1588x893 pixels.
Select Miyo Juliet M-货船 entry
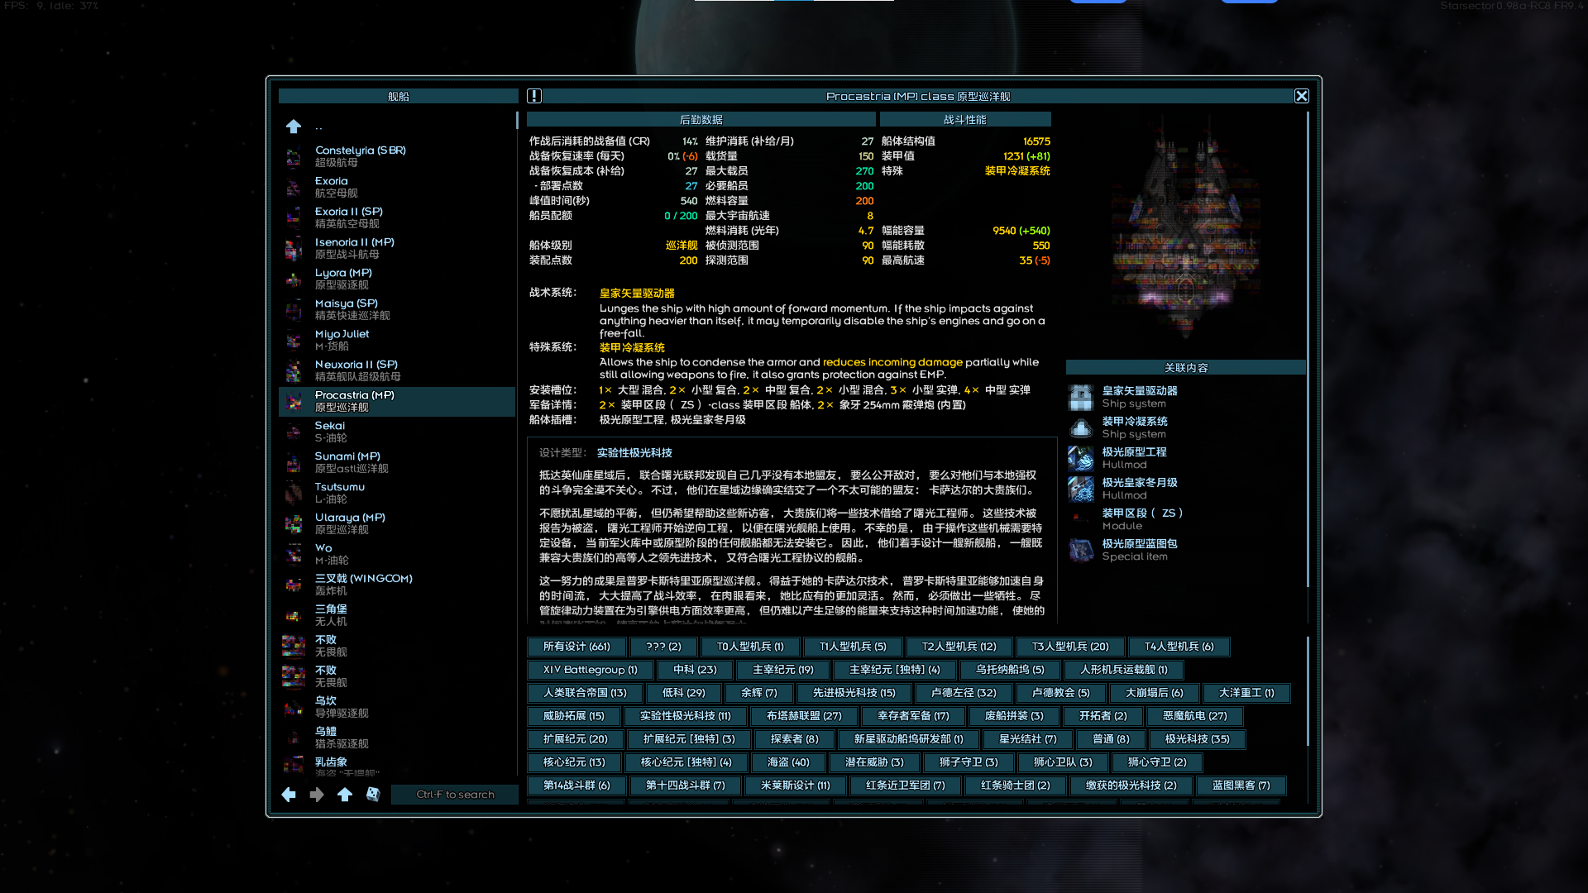pyautogui.click(x=397, y=341)
